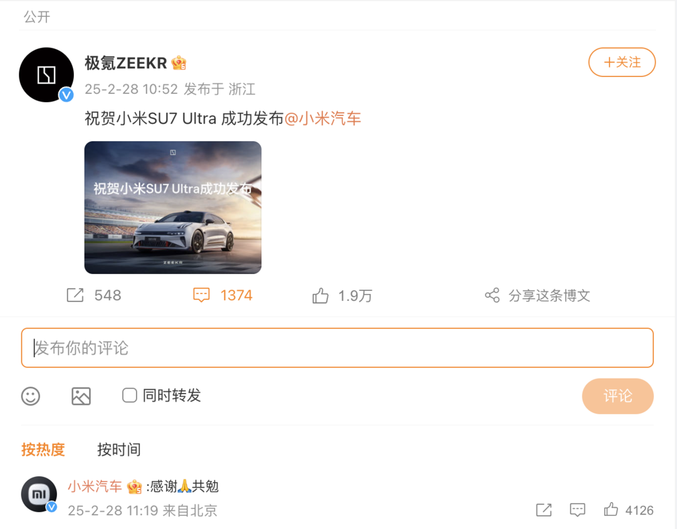Submit with the orange 评论 button

[617, 396]
